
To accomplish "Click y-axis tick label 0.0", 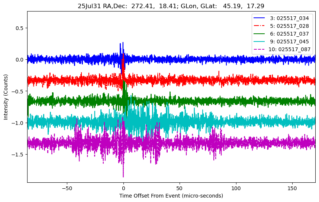I will 20,60.
